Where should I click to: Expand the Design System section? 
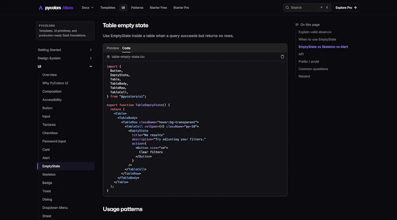click(x=65, y=58)
